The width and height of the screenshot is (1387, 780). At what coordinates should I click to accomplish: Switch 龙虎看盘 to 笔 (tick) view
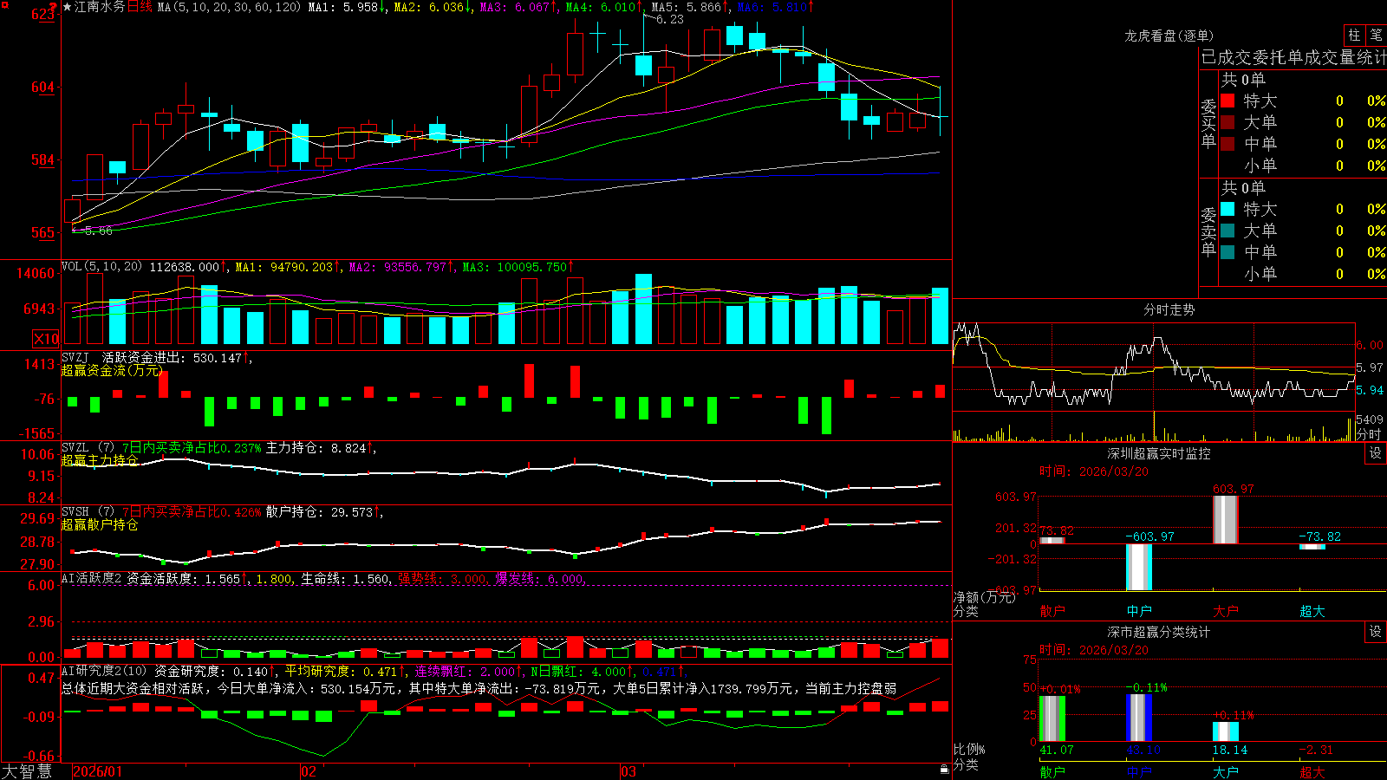1376,35
